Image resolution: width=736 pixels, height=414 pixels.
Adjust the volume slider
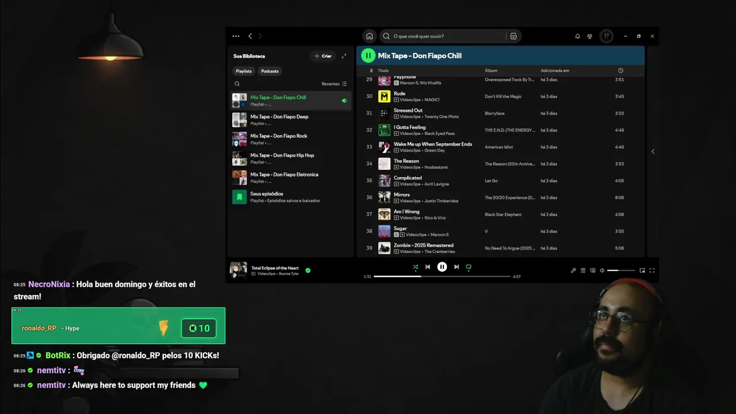click(x=621, y=270)
